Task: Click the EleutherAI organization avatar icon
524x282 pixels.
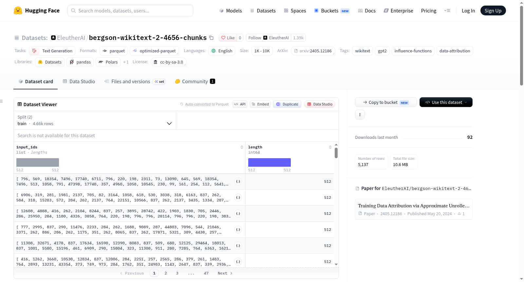Action: pos(53,38)
